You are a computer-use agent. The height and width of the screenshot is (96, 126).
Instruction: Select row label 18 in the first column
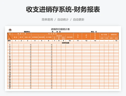[10, 73]
